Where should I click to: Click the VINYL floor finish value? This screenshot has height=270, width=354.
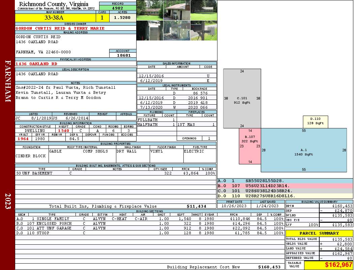pos(156,151)
